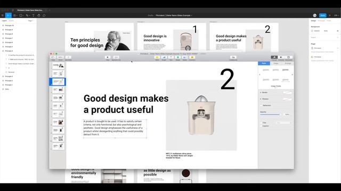Click Play button in Keynote toolbar

[x=108, y=57]
